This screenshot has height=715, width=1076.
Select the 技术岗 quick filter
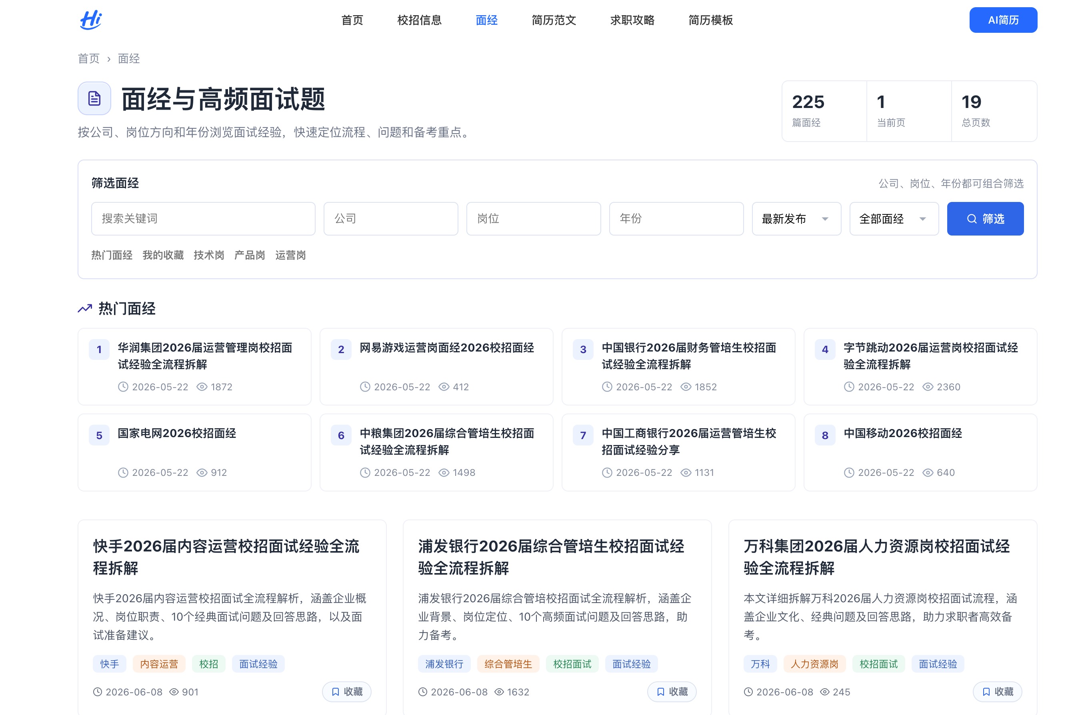coord(209,256)
